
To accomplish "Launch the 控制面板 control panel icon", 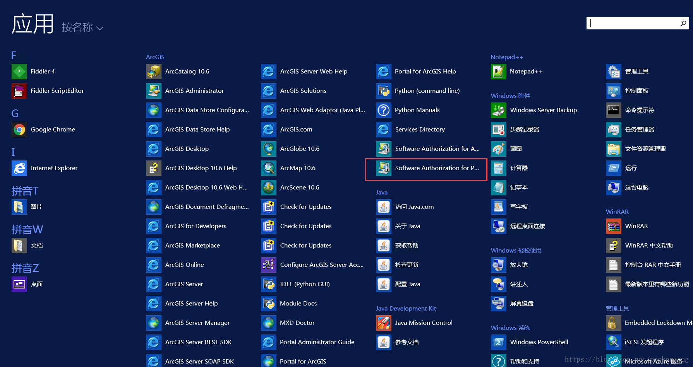I will (614, 91).
